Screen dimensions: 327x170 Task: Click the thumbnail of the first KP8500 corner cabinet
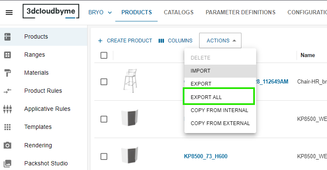point(130,118)
